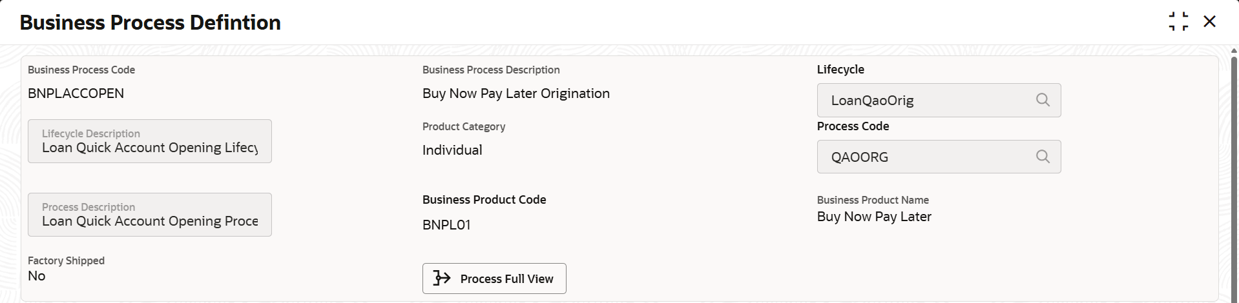Image resolution: width=1239 pixels, height=303 pixels.
Task: Click the Business Product Name value text
Action: point(873,217)
